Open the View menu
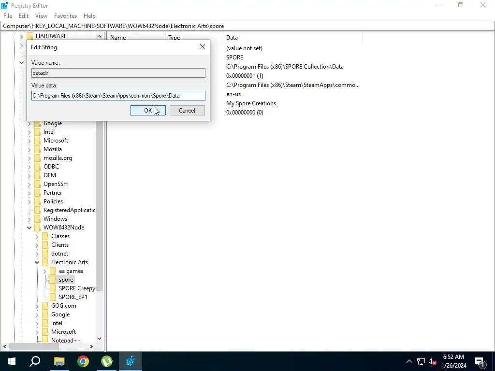495x371 pixels. (41, 16)
